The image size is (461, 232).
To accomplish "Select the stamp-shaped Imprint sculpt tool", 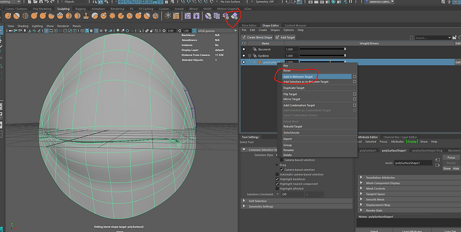I will 86,16.
